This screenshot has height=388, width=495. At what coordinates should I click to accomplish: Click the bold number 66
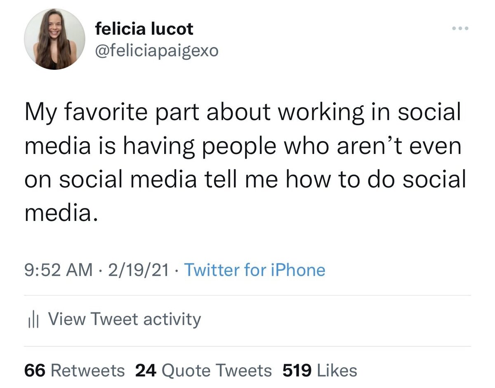(x=35, y=370)
